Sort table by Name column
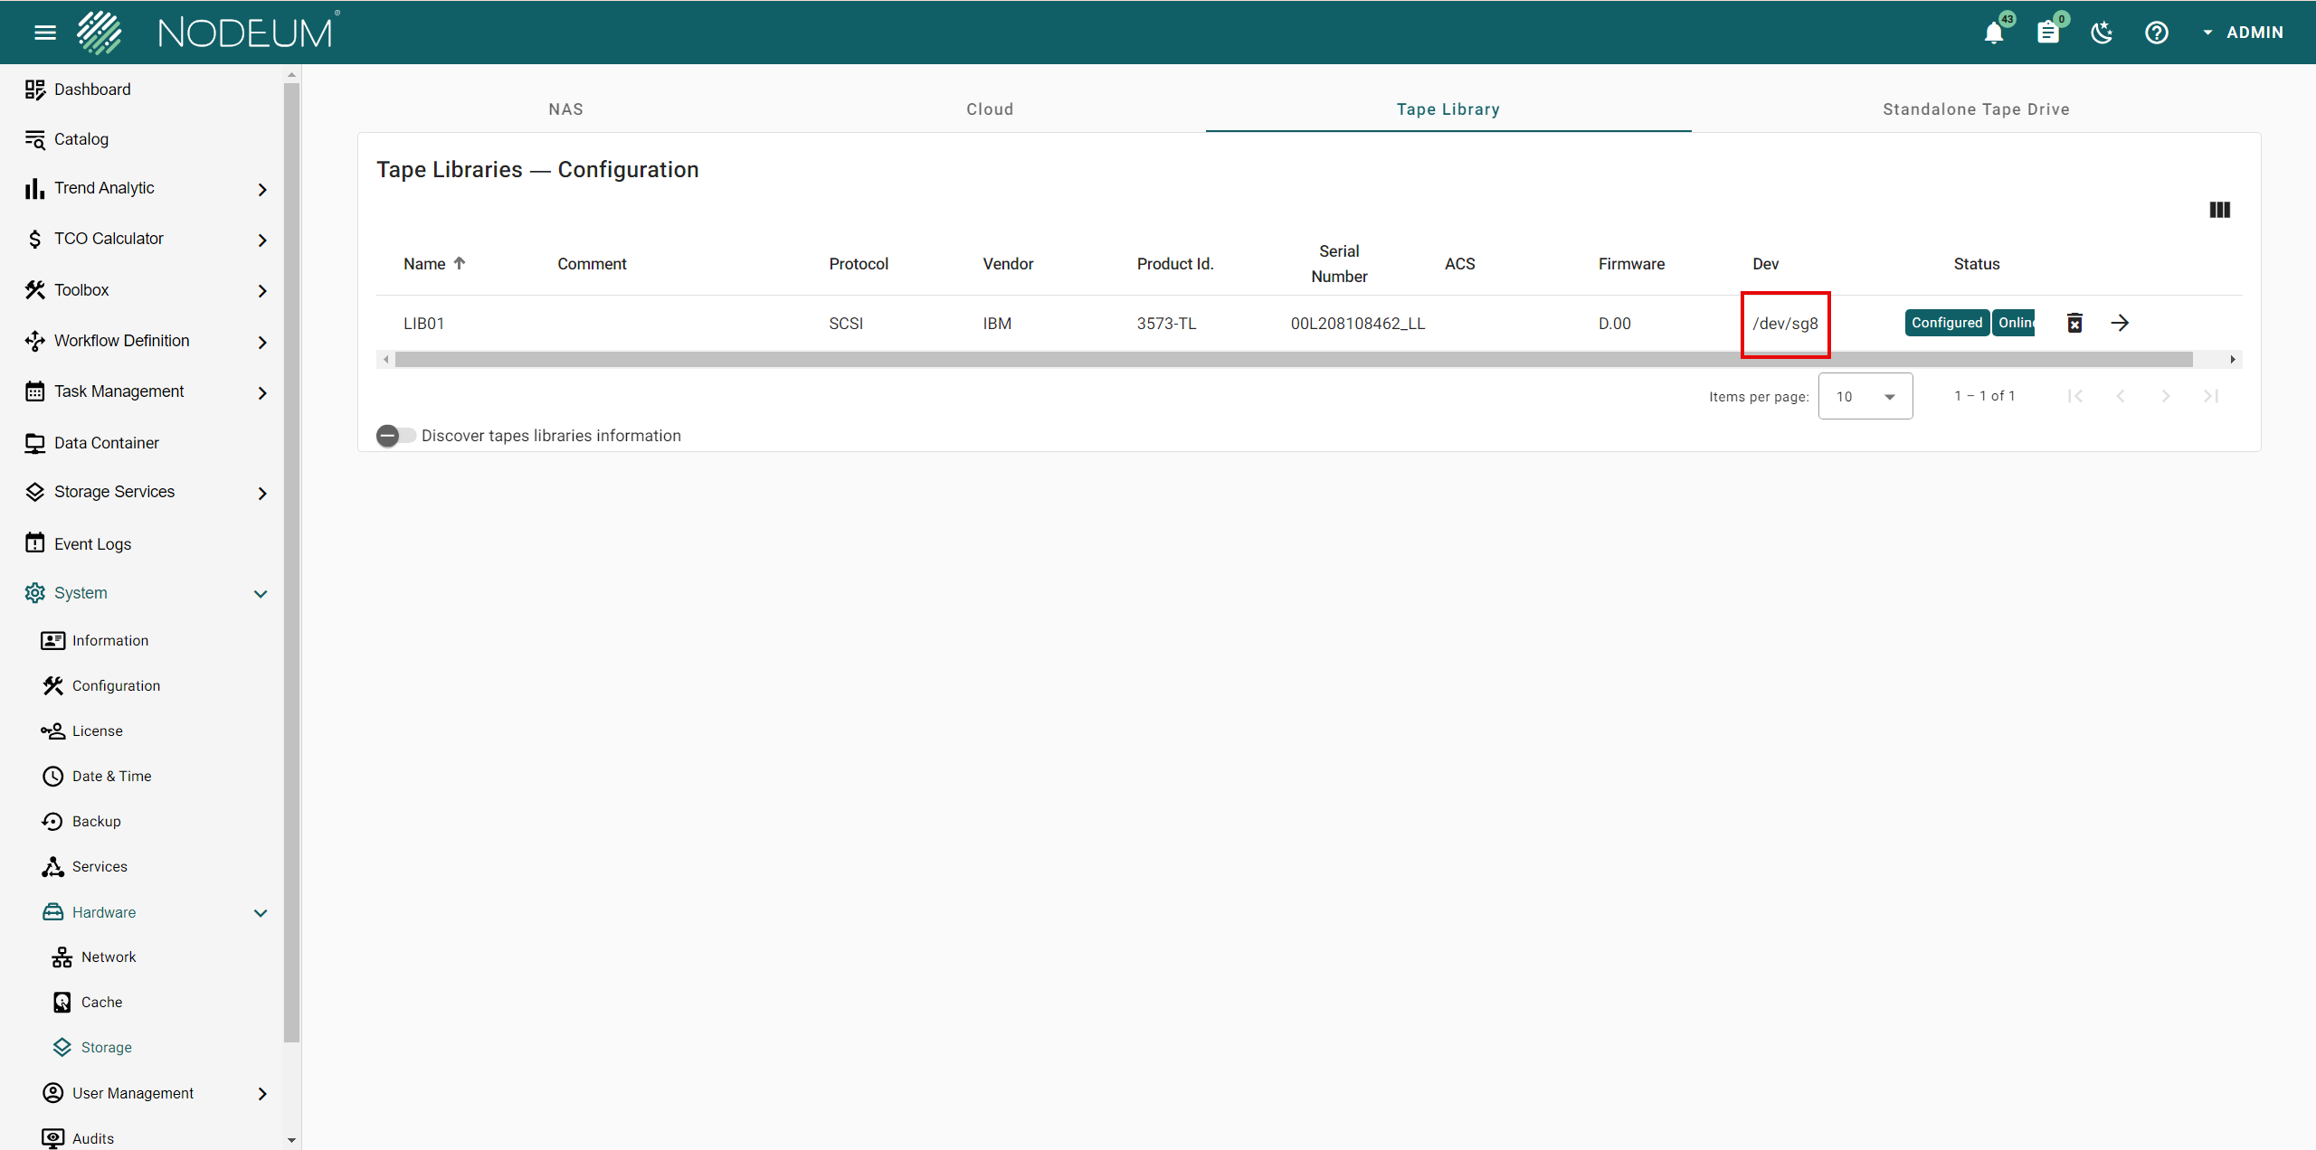Viewport: 2316px width, 1150px height. point(425,264)
